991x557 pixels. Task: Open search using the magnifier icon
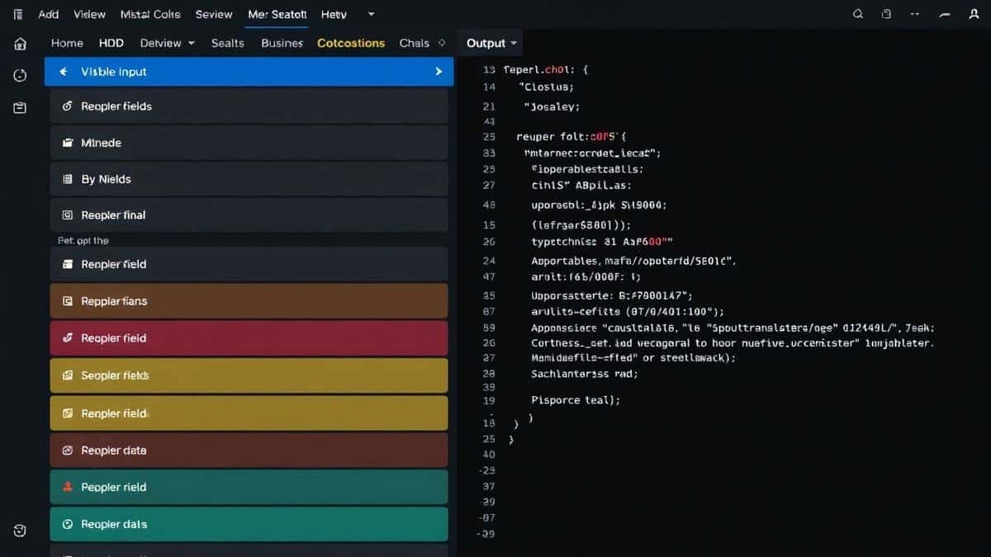click(858, 14)
